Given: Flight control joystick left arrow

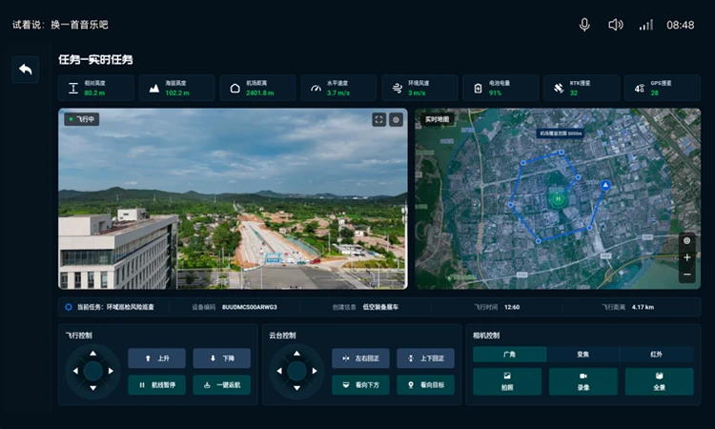Looking at the screenshot, I should pyautogui.click(x=75, y=371).
